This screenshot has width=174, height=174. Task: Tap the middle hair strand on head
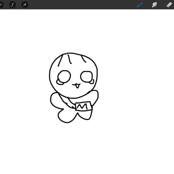pos(69,59)
